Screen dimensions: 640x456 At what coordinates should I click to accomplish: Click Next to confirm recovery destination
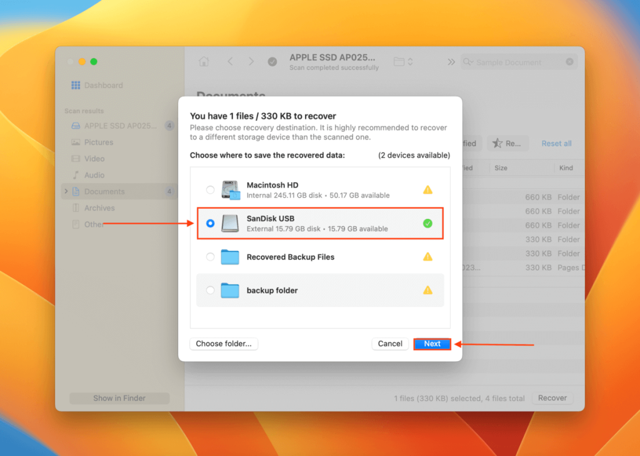pyautogui.click(x=432, y=343)
